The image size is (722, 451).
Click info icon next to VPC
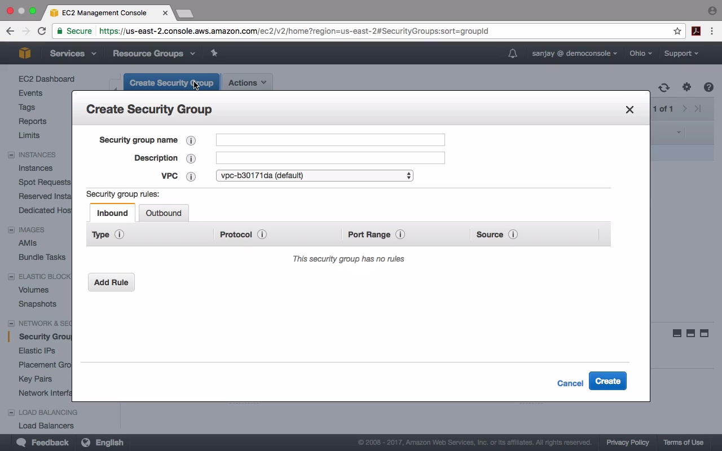(191, 176)
